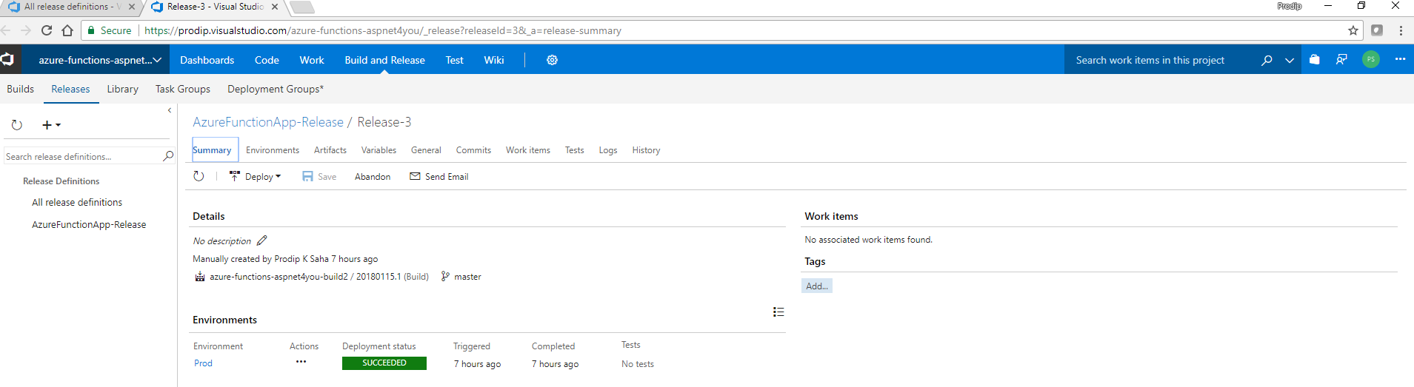Viewport: 1414px width, 387px height.
Task: Select the History tab
Action: (646, 149)
